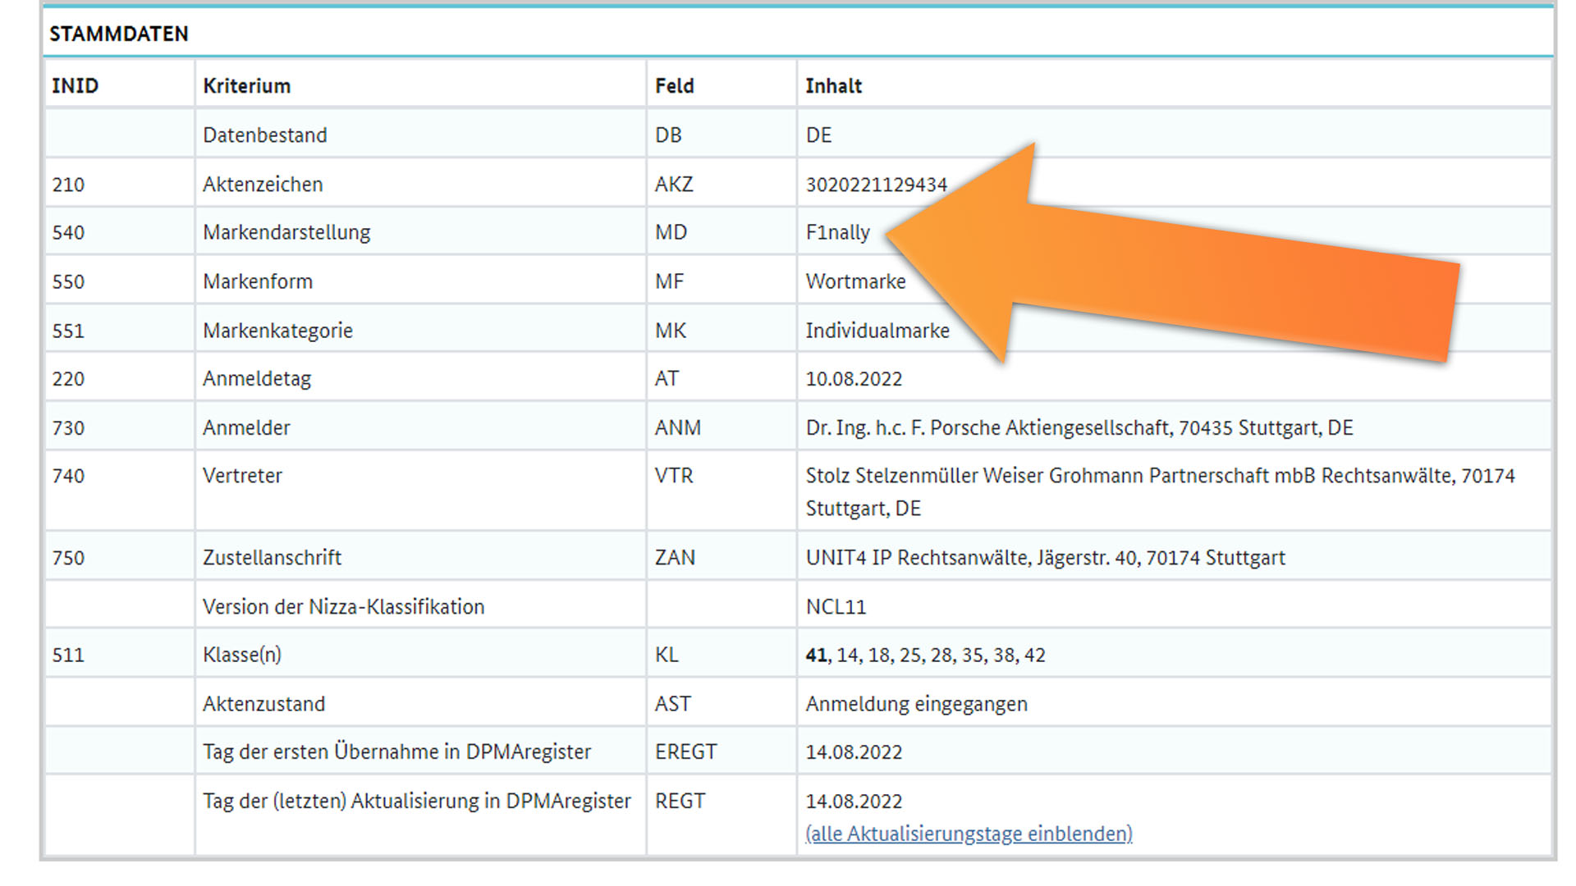Click the Kriterium column header
The width and height of the screenshot is (1576, 886).
246,86
